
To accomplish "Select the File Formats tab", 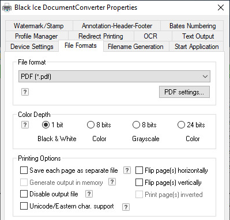I will pos(81,45).
